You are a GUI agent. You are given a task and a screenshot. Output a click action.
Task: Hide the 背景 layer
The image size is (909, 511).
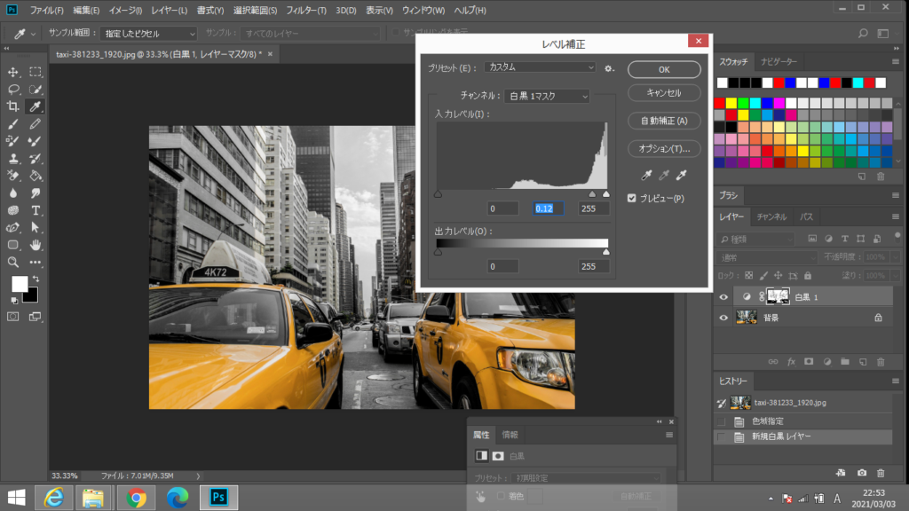coord(723,318)
